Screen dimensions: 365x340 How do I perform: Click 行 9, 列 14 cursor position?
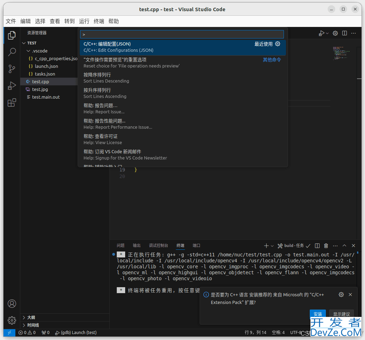(255, 333)
